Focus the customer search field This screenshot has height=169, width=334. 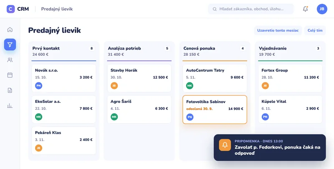point(251,9)
